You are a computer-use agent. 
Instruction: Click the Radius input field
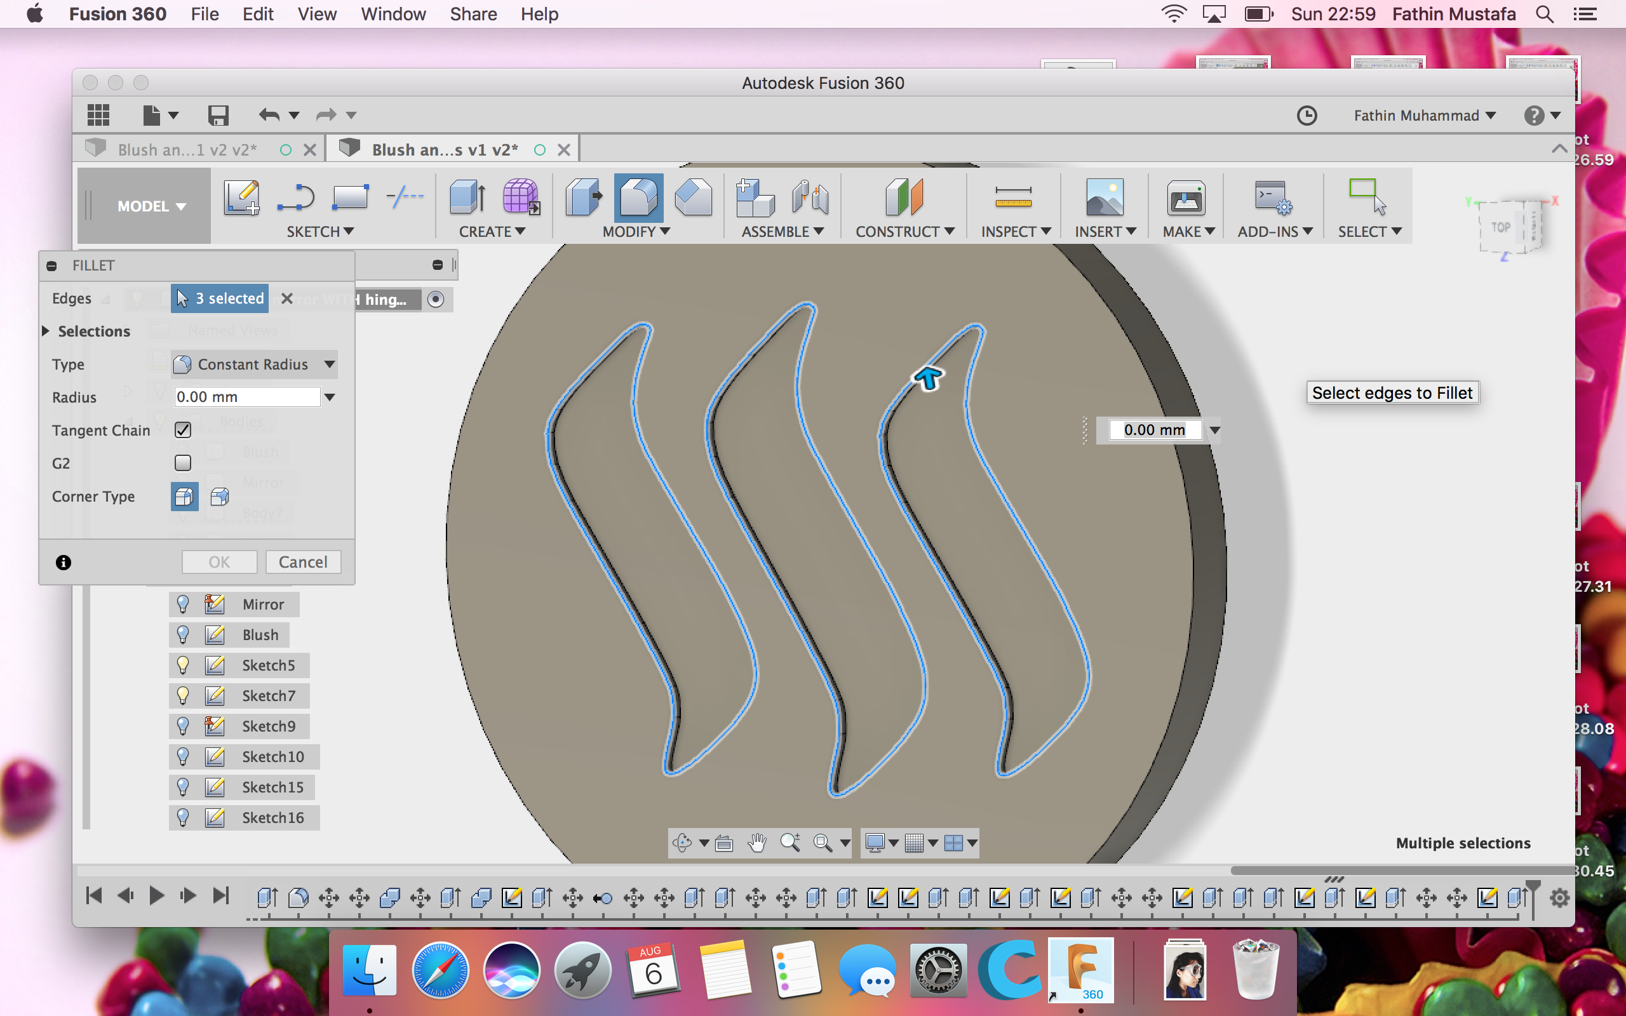[247, 397]
